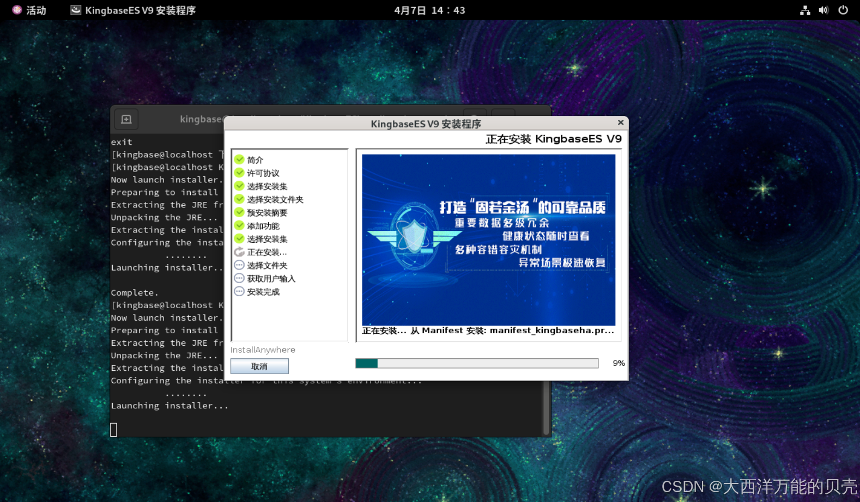The image size is (860, 502).
Task: Click the progress icon beside 正在安装...
Action: (239, 252)
